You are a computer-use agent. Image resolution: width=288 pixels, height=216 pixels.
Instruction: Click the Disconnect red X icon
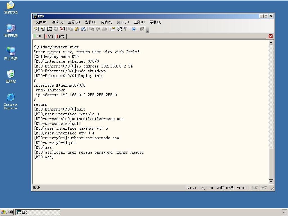pyautogui.click(x=62, y=29)
